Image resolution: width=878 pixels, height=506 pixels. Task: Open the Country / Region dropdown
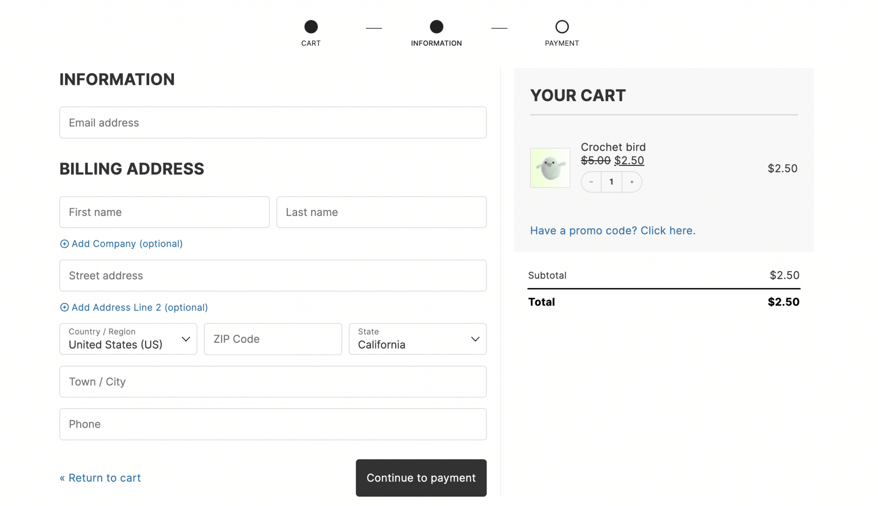pyautogui.click(x=128, y=339)
